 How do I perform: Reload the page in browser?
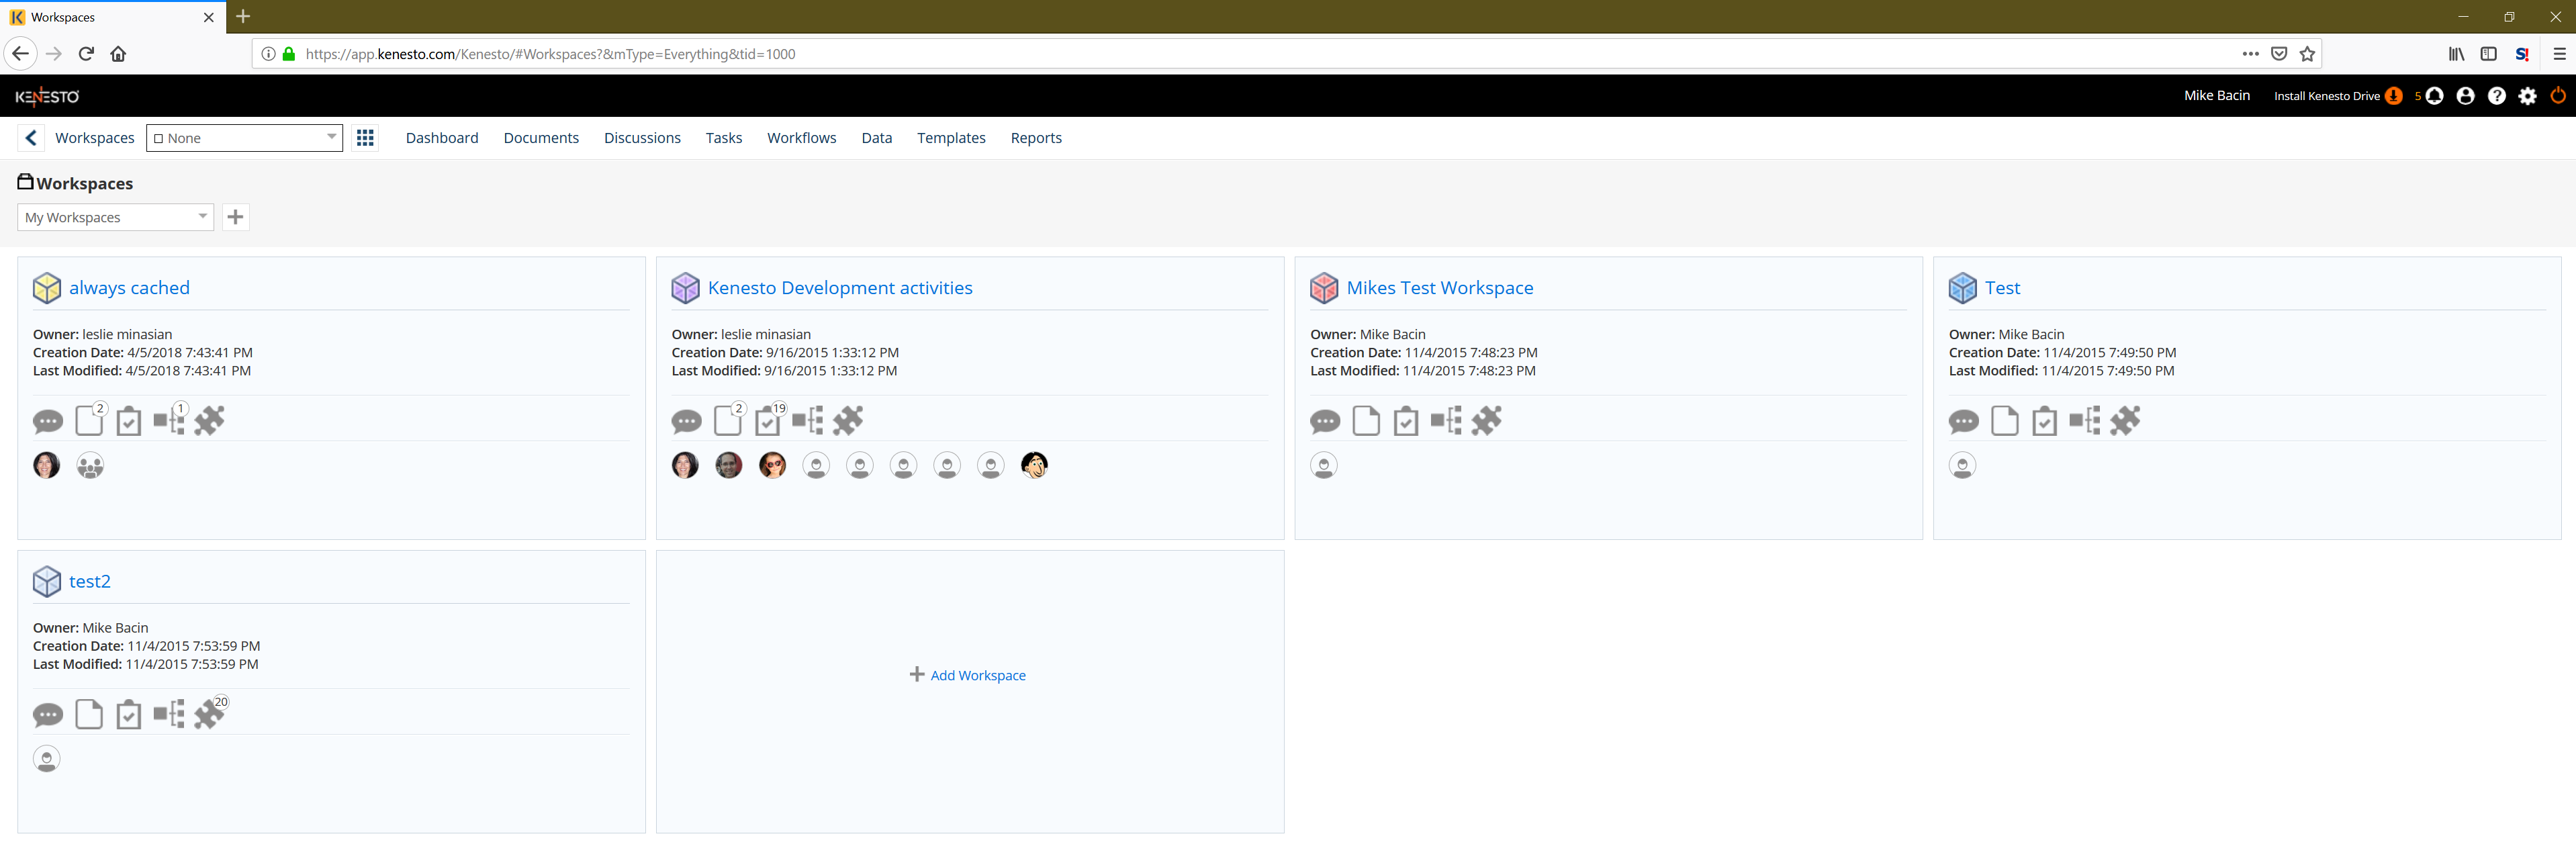tap(86, 54)
